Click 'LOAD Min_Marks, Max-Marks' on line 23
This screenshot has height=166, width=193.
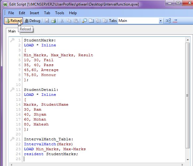(55, 149)
